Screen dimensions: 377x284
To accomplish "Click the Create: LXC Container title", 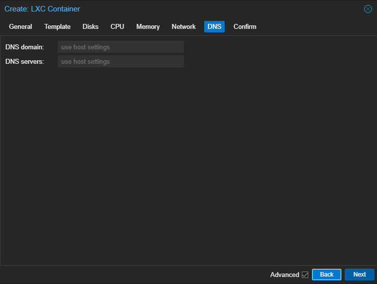I will tap(42, 9).
